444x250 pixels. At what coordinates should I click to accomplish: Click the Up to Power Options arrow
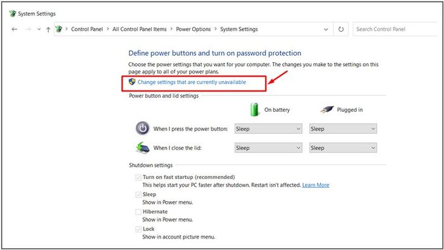(48, 29)
